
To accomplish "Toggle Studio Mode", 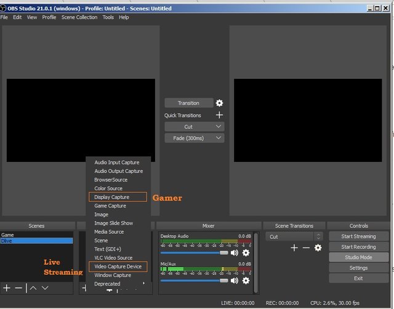I will pyautogui.click(x=358, y=257).
